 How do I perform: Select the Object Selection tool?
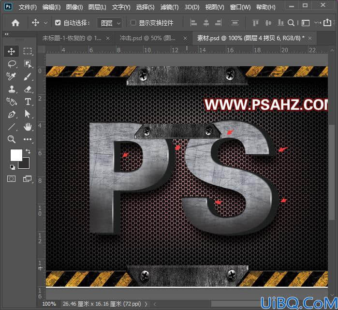coord(28,64)
